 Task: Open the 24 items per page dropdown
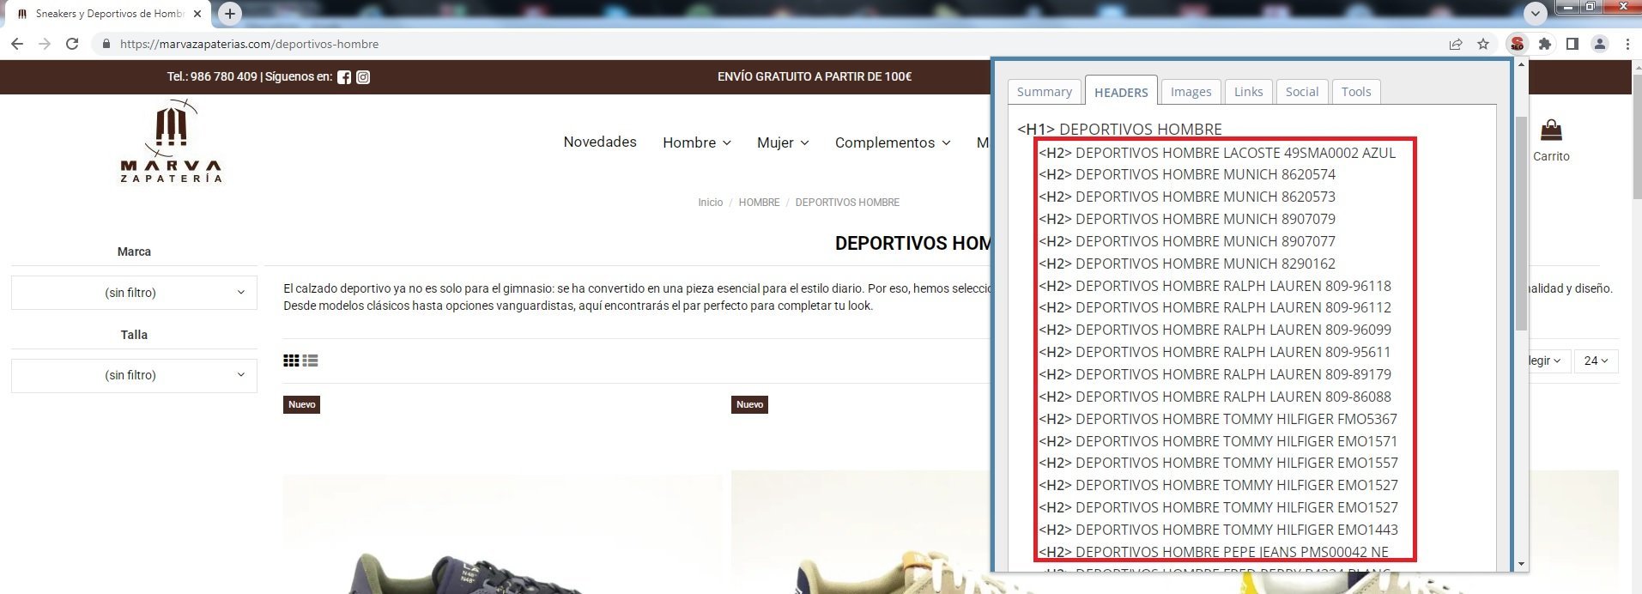click(1596, 361)
